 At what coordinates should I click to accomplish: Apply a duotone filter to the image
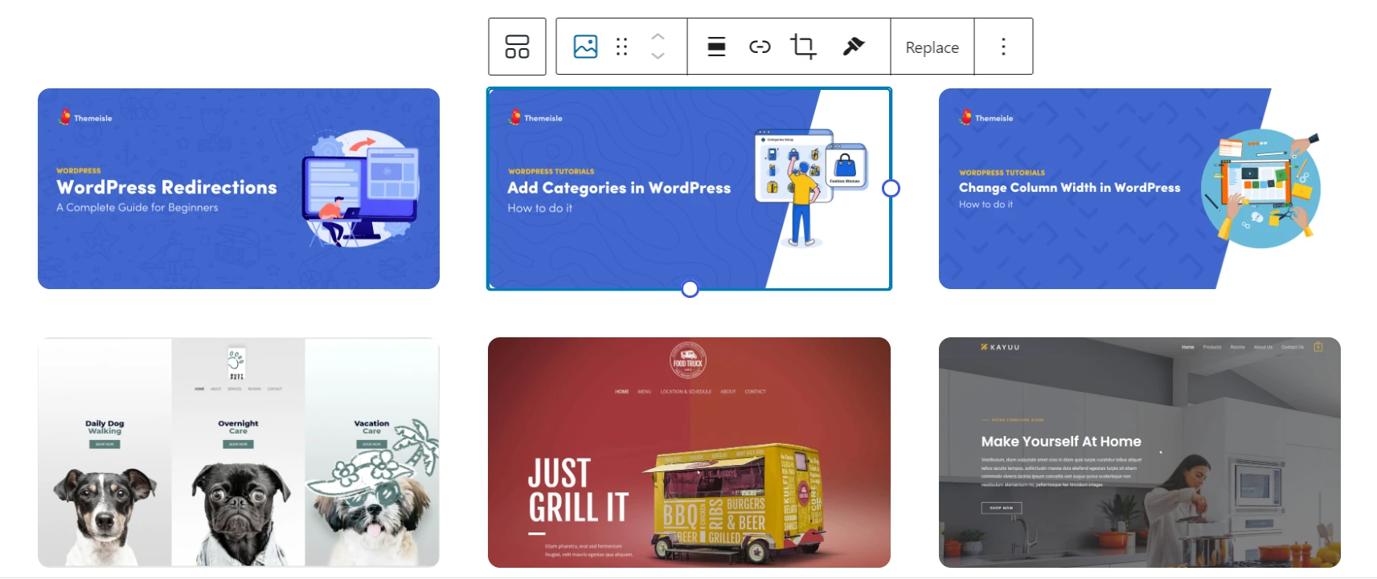click(x=854, y=47)
